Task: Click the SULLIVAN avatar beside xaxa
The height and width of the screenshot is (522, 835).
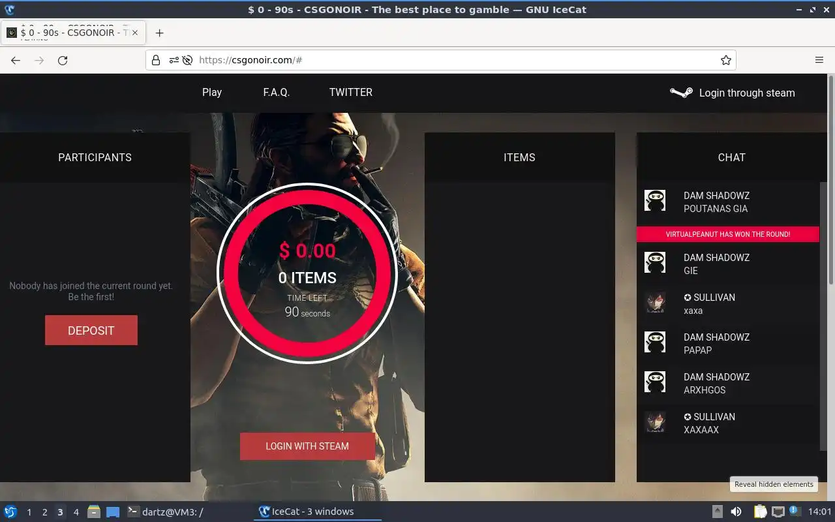Action: [655, 303]
